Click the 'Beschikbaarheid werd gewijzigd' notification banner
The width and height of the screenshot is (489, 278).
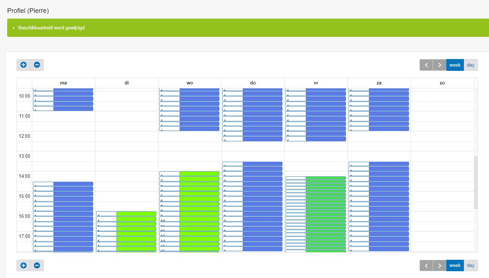tap(247, 28)
